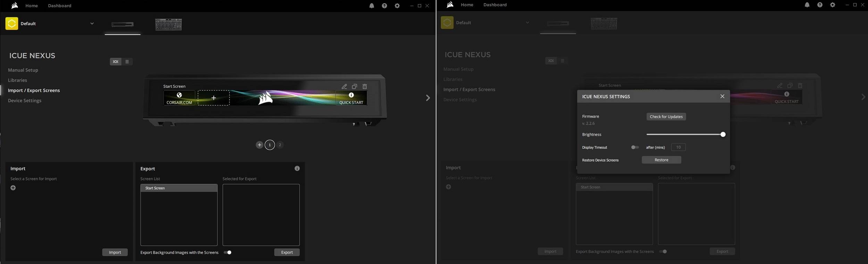
Task: Click the yellow Default profile icon, left window
Action: click(x=12, y=24)
